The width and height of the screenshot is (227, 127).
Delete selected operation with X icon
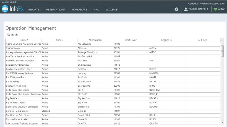(x=16, y=35)
